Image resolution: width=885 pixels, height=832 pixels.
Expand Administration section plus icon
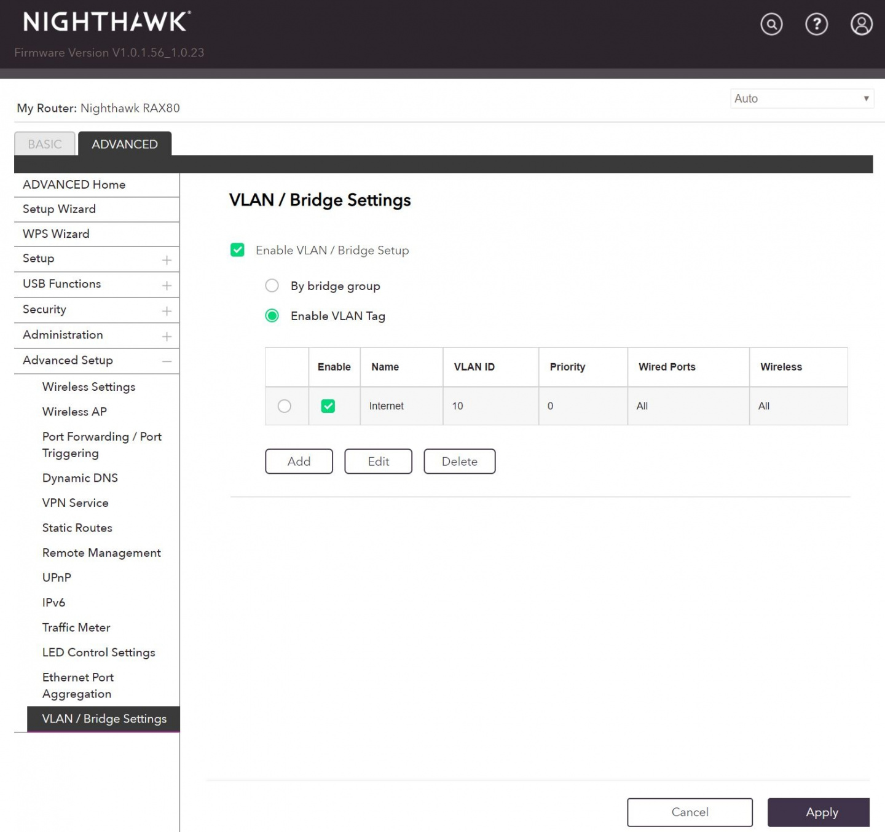(167, 336)
